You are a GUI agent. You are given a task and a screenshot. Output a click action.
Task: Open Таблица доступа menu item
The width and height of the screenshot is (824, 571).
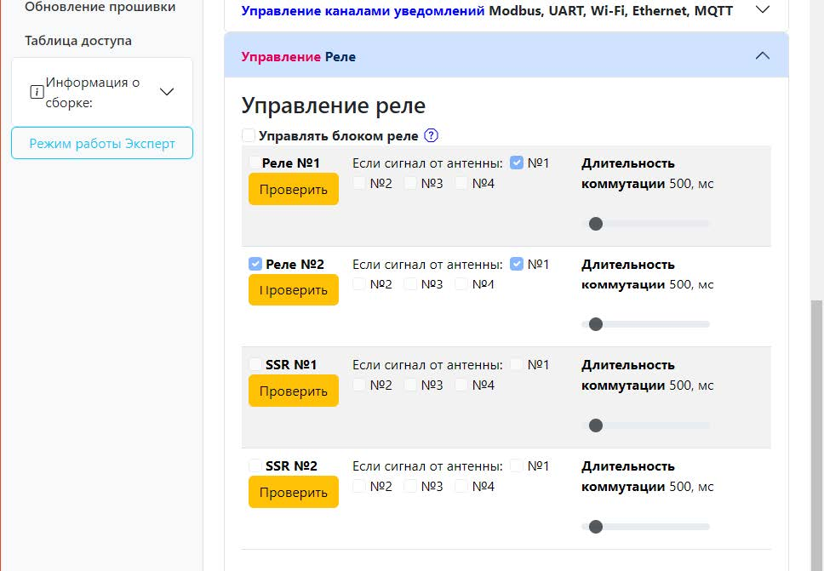click(77, 41)
